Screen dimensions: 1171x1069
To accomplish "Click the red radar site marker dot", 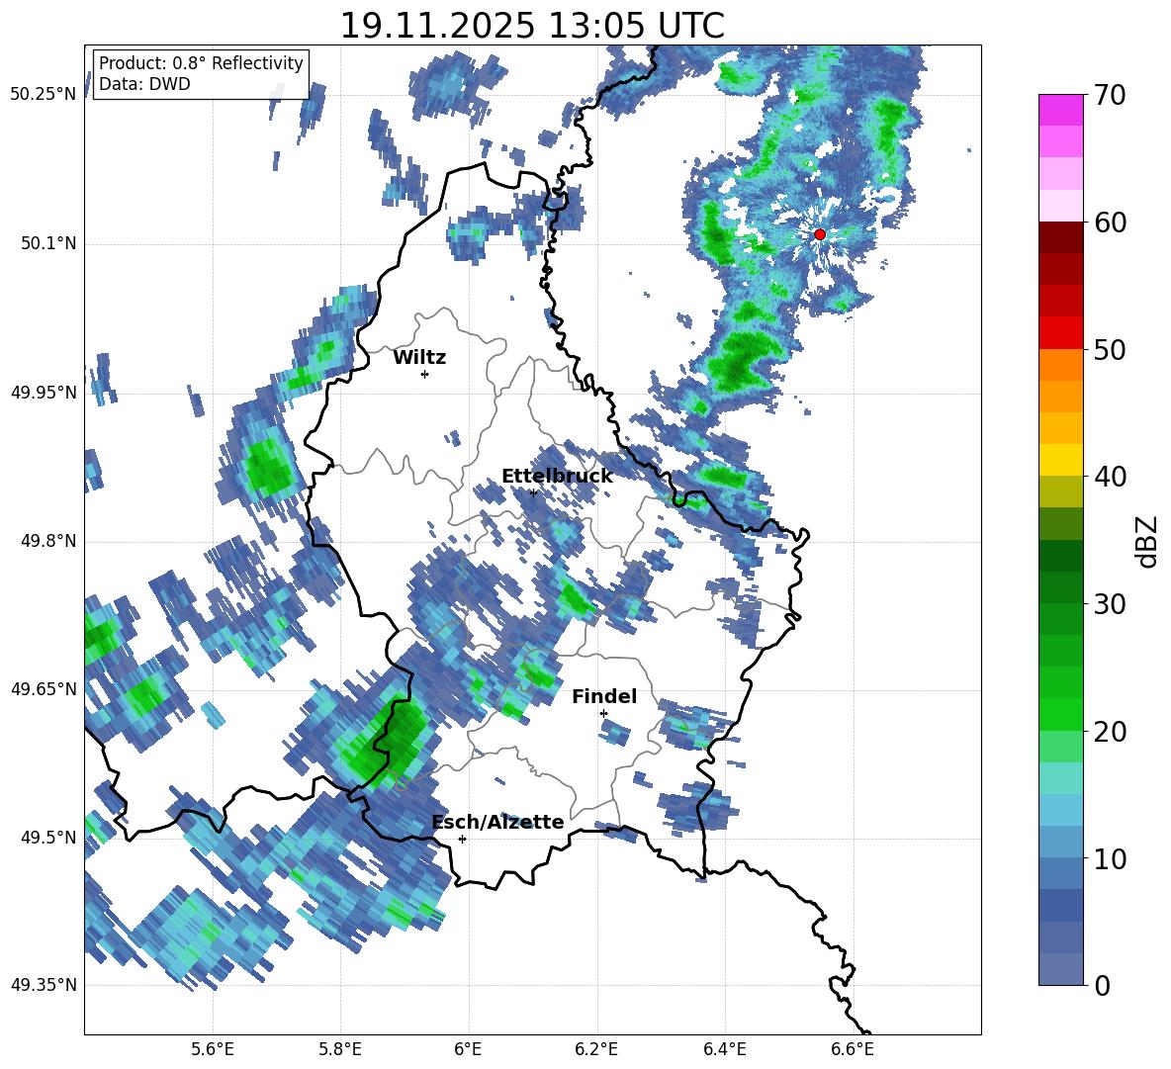I will [819, 233].
